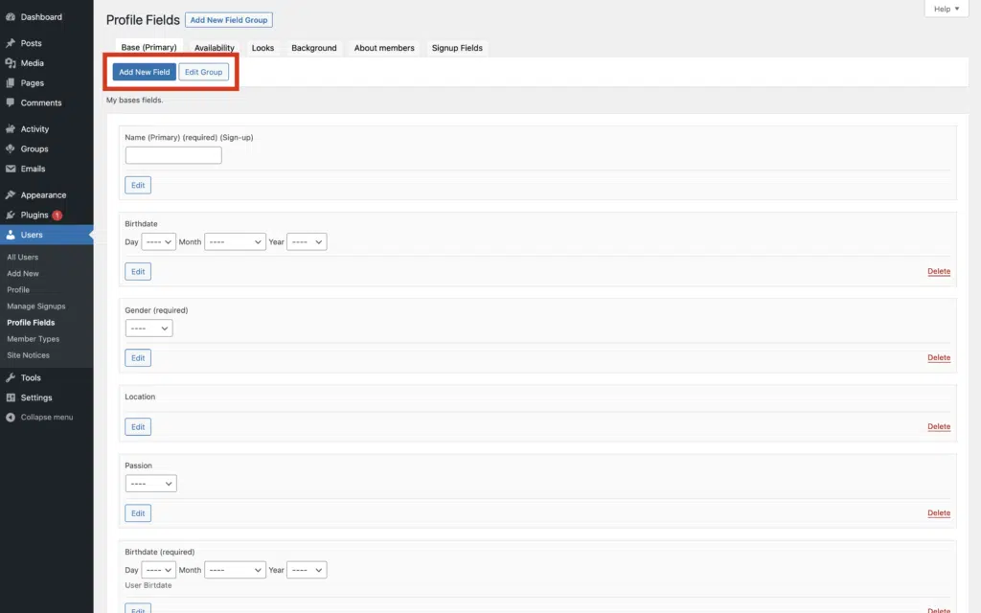Image resolution: width=981 pixels, height=613 pixels.
Task: Open Profile submenu item
Action: click(x=18, y=289)
